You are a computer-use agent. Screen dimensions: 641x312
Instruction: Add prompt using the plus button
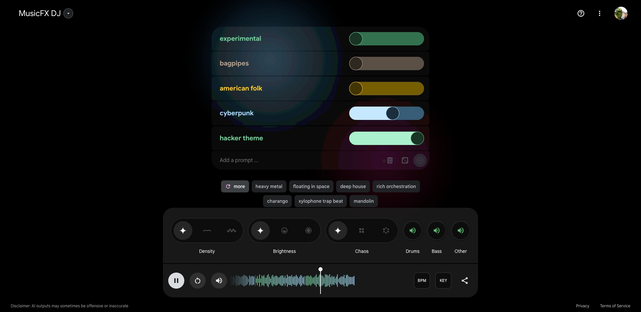click(420, 160)
